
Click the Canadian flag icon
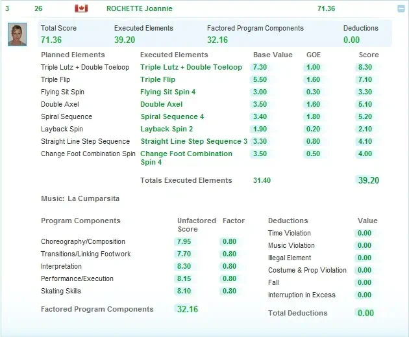point(81,8)
